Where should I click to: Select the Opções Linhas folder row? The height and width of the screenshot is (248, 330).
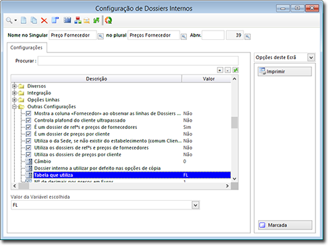coord(43,100)
